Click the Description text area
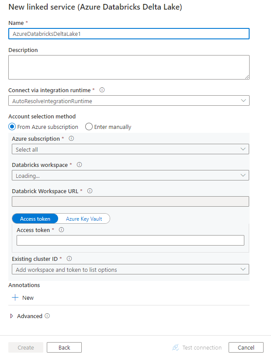 (x=129, y=67)
